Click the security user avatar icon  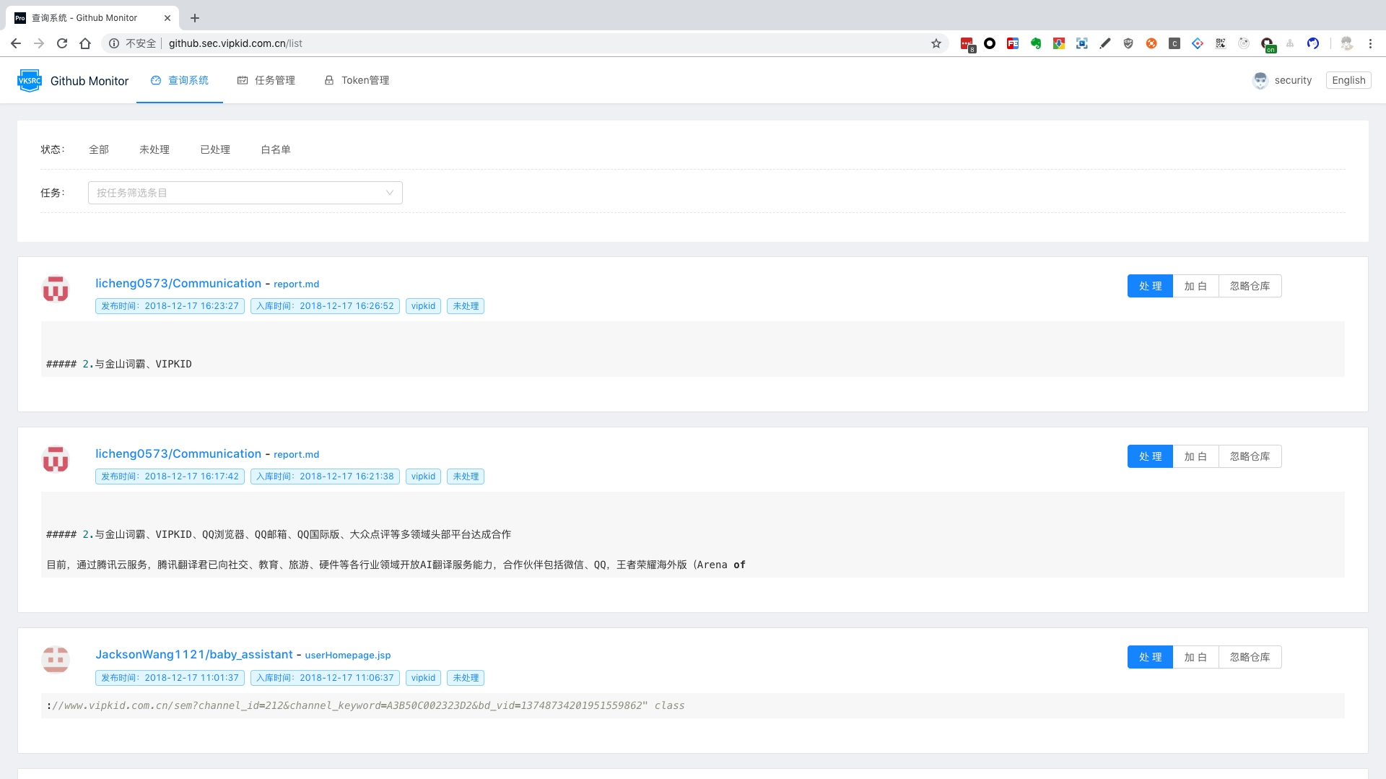click(x=1260, y=80)
